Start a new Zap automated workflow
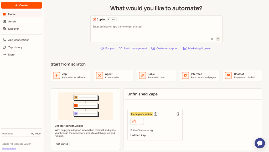Screen dimensions: 269x152 click(x=70, y=75)
